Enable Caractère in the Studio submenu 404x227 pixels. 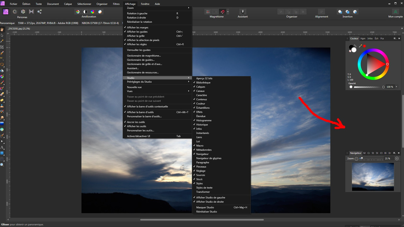click(201, 95)
